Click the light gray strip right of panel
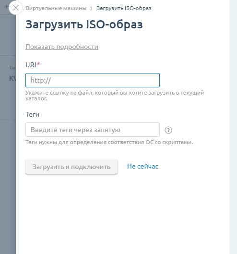This screenshot has height=254, width=237. [233, 127]
